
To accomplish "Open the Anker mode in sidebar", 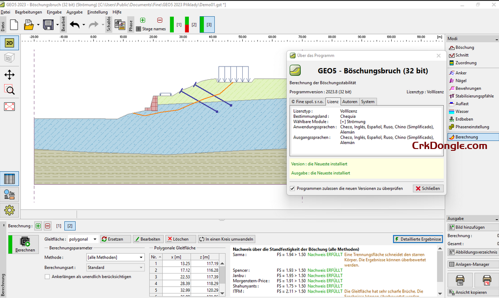I will click(x=461, y=73).
